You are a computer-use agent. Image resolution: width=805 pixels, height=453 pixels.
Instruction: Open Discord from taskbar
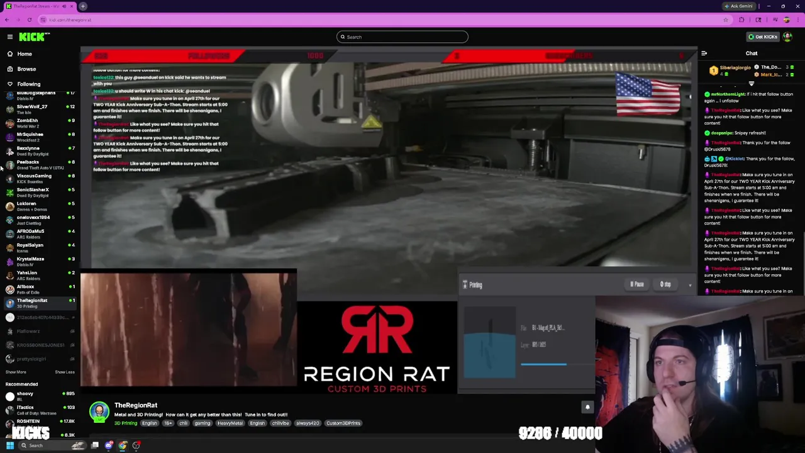point(109,445)
